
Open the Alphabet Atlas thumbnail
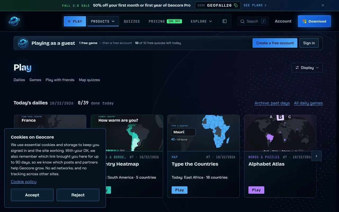coord(280,133)
